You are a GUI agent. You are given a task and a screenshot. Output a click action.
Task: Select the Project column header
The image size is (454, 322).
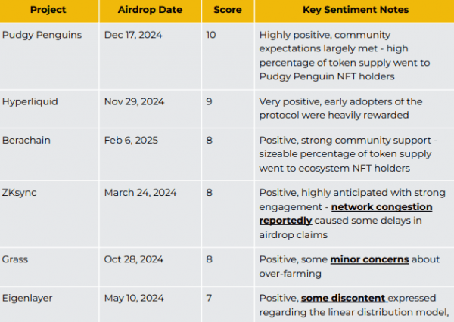(x=48, y=10)
